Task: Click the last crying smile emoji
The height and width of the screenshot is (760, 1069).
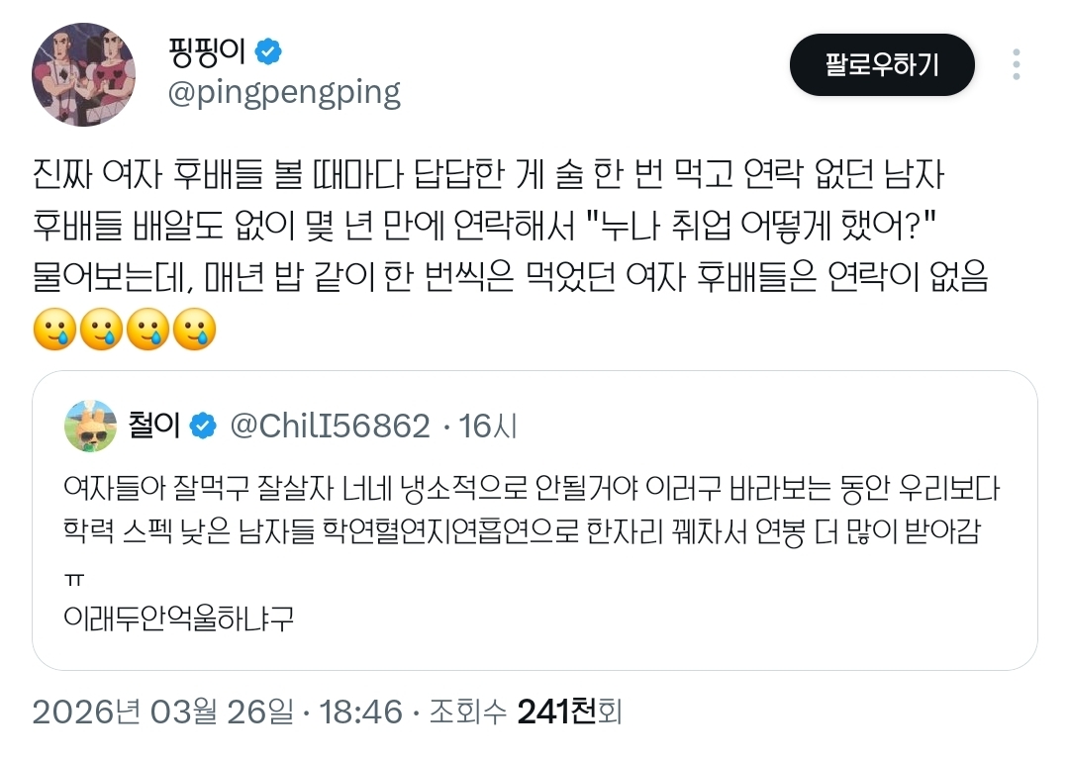Action: (194, 330)
